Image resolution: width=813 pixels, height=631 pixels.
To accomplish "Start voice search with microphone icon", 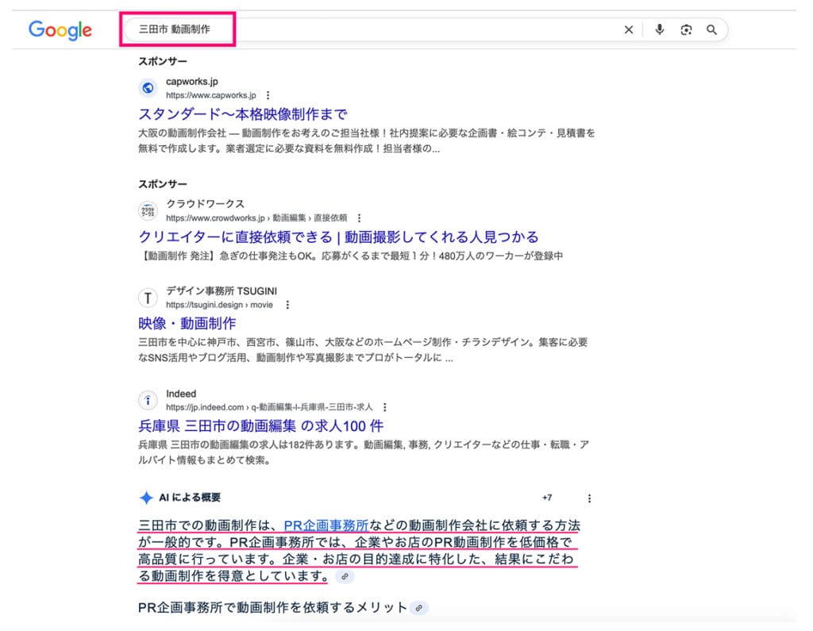I will click(x=659, y=30).
